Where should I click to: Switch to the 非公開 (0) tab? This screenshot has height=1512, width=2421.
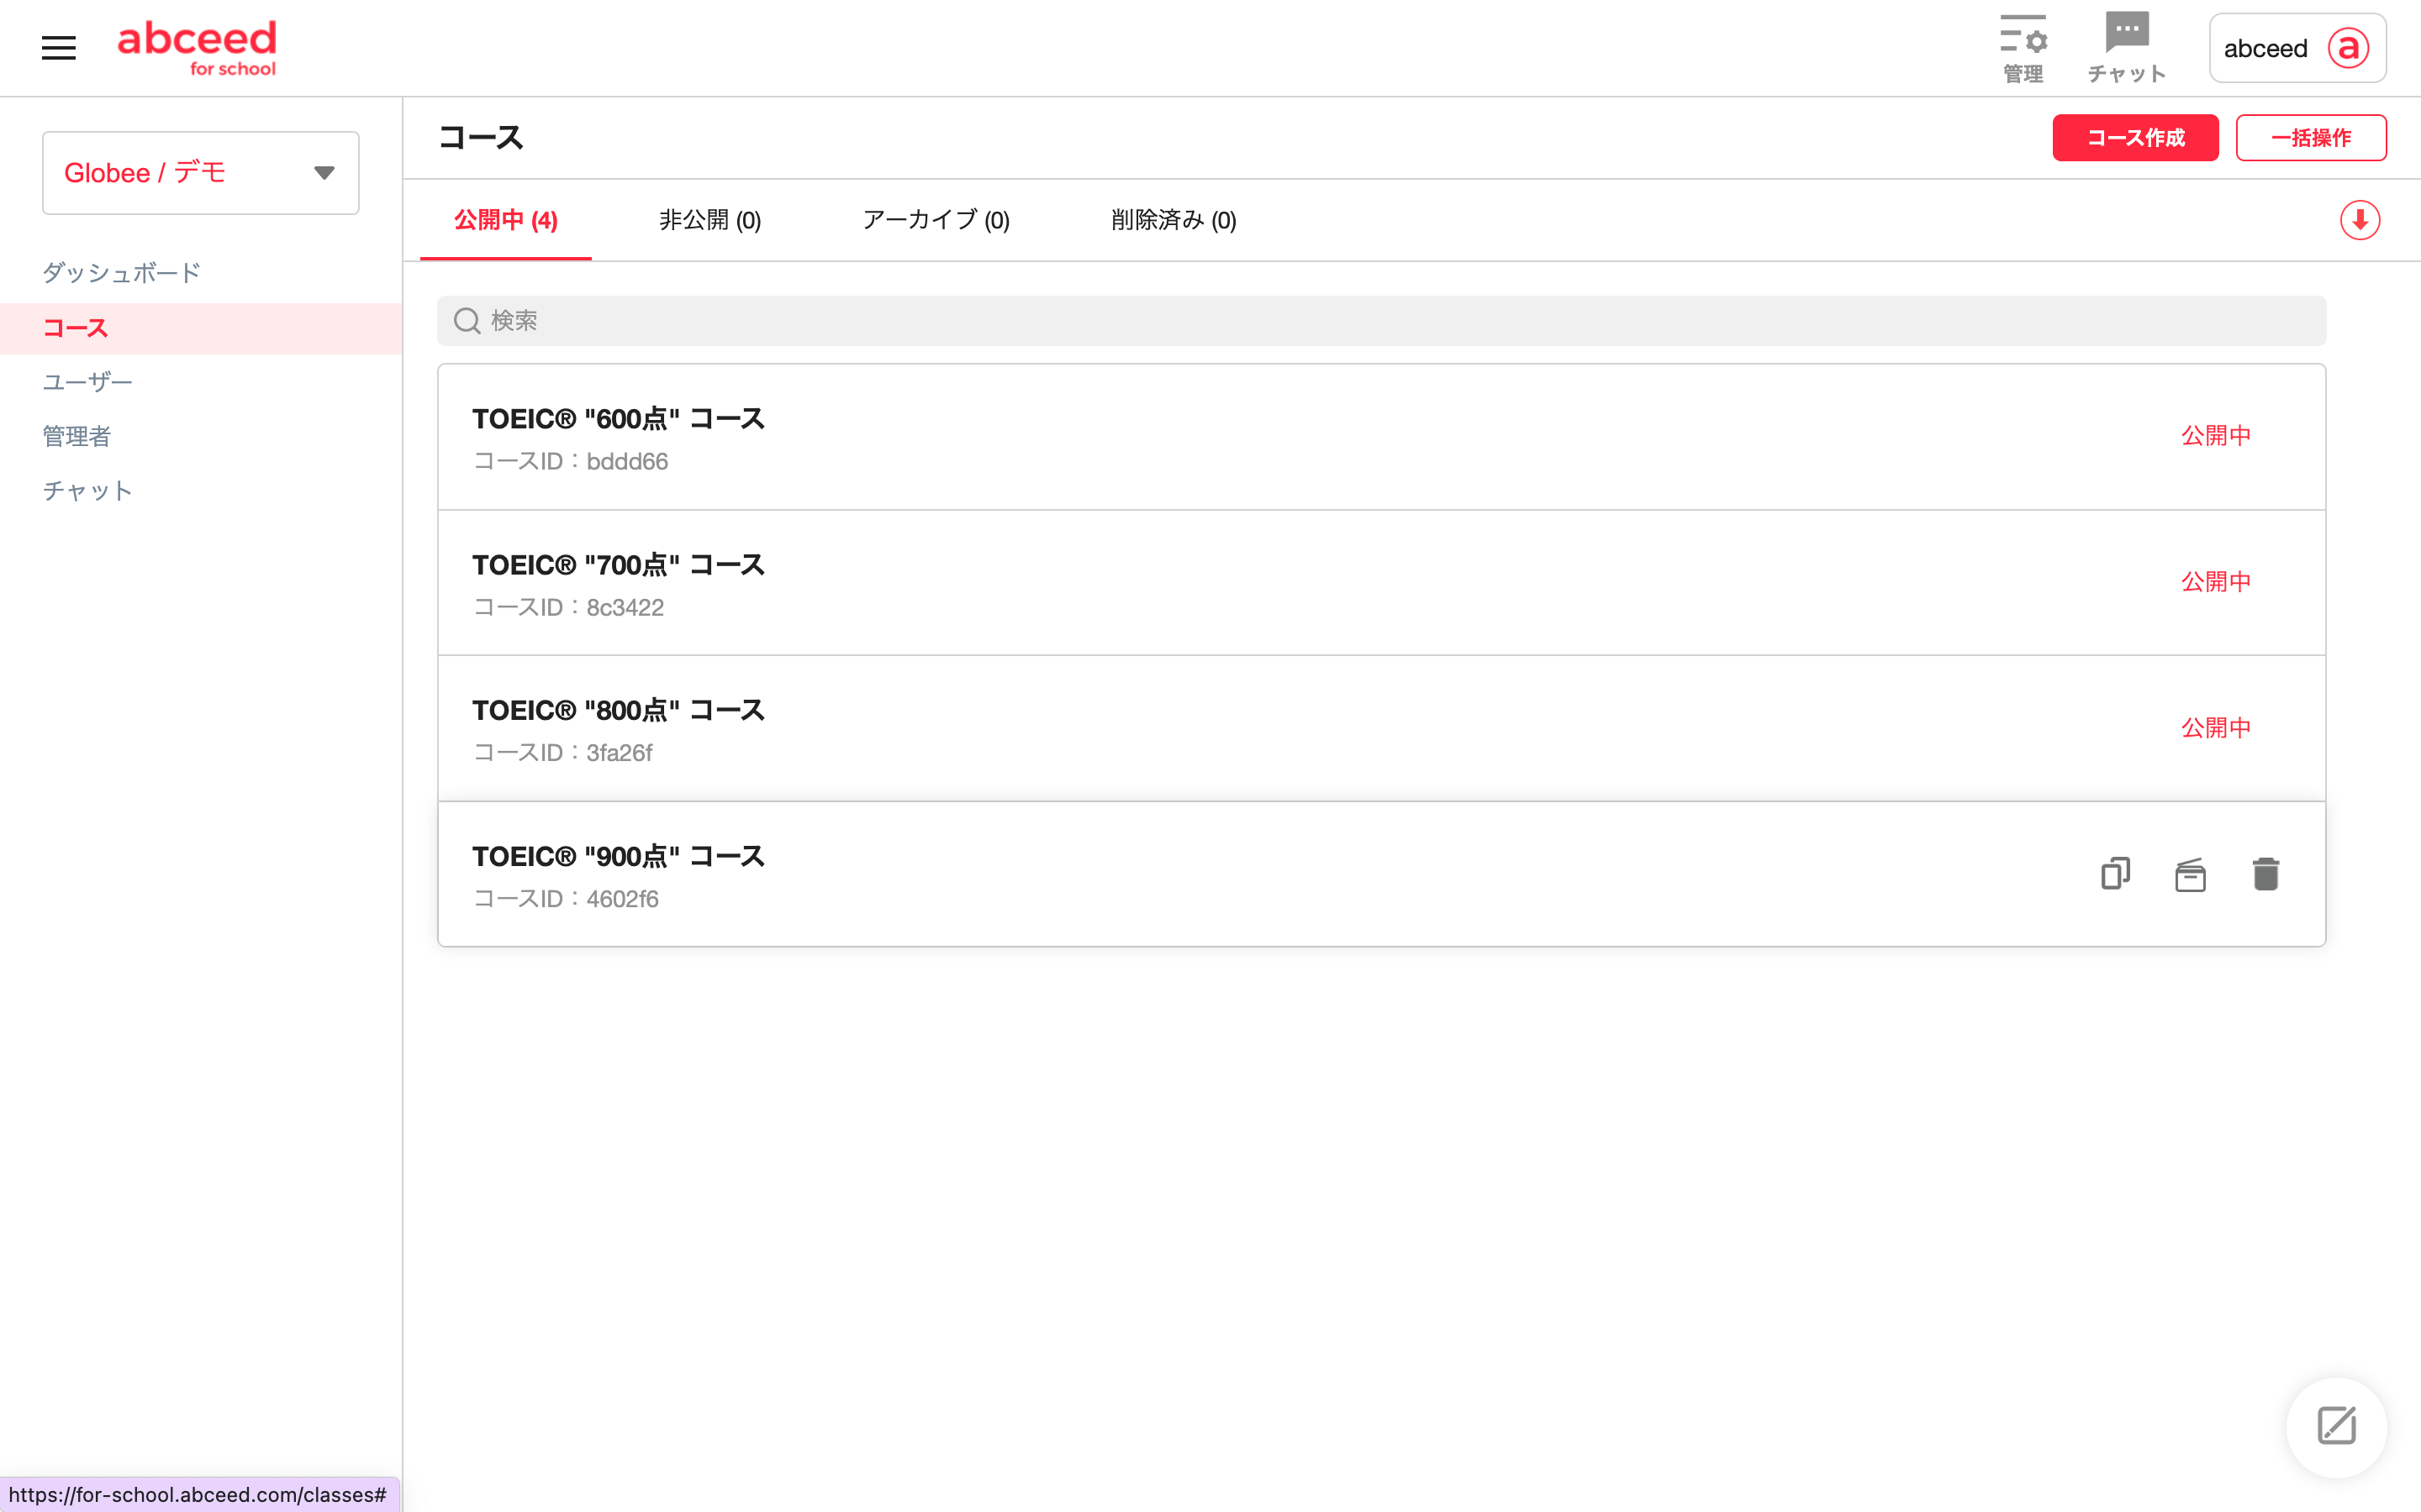tap(710, 220)
